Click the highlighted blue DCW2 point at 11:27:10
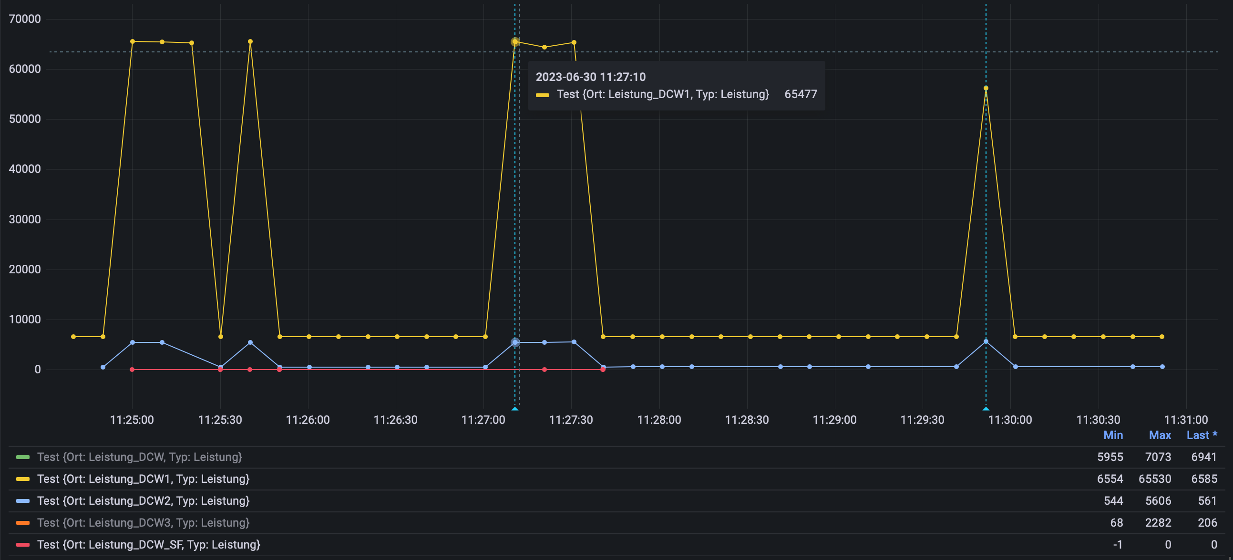The image size is (1233, 560). pyautogui.click(x=515, y=342)
